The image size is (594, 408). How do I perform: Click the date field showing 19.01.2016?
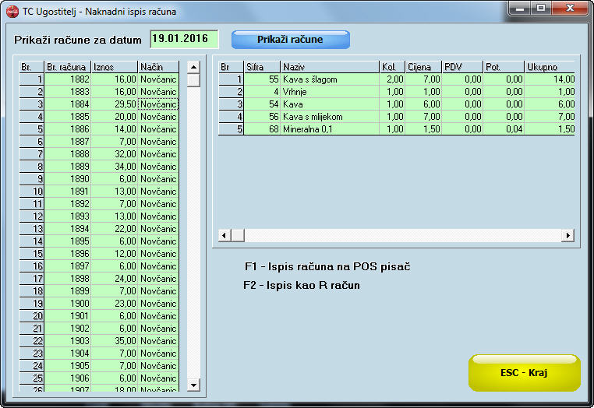click(184, 39)
